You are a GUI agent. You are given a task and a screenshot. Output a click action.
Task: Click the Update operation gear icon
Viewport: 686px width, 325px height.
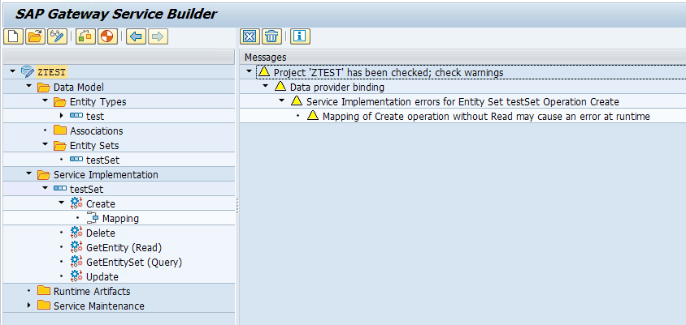76,276
